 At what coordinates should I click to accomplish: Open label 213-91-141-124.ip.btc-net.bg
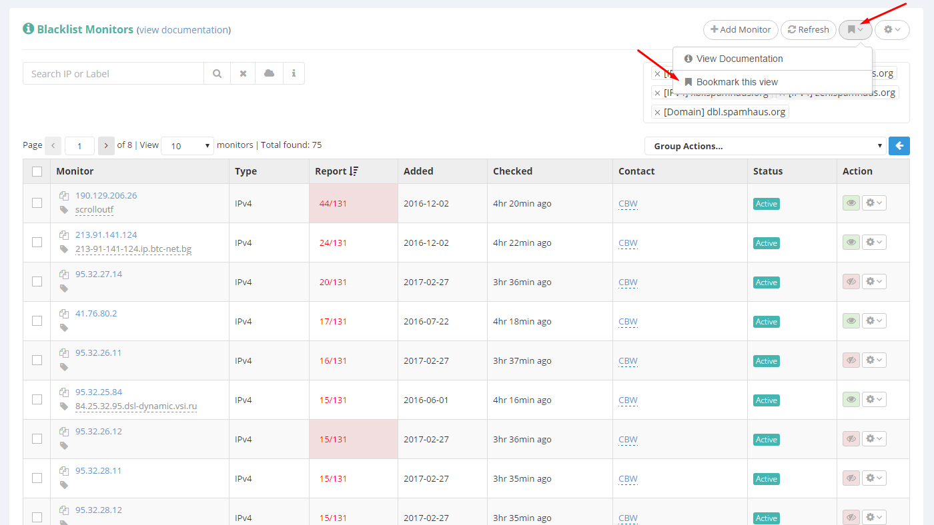[133, 249]
